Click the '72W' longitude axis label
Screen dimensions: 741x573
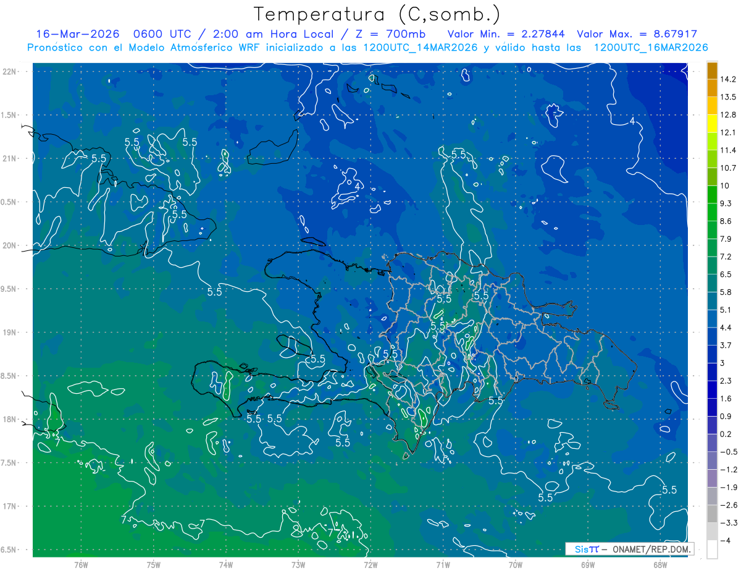[371, 565]
